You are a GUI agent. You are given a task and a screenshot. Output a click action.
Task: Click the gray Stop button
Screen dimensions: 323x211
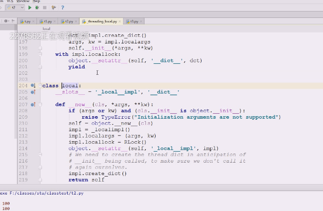(x=44, y=7)
